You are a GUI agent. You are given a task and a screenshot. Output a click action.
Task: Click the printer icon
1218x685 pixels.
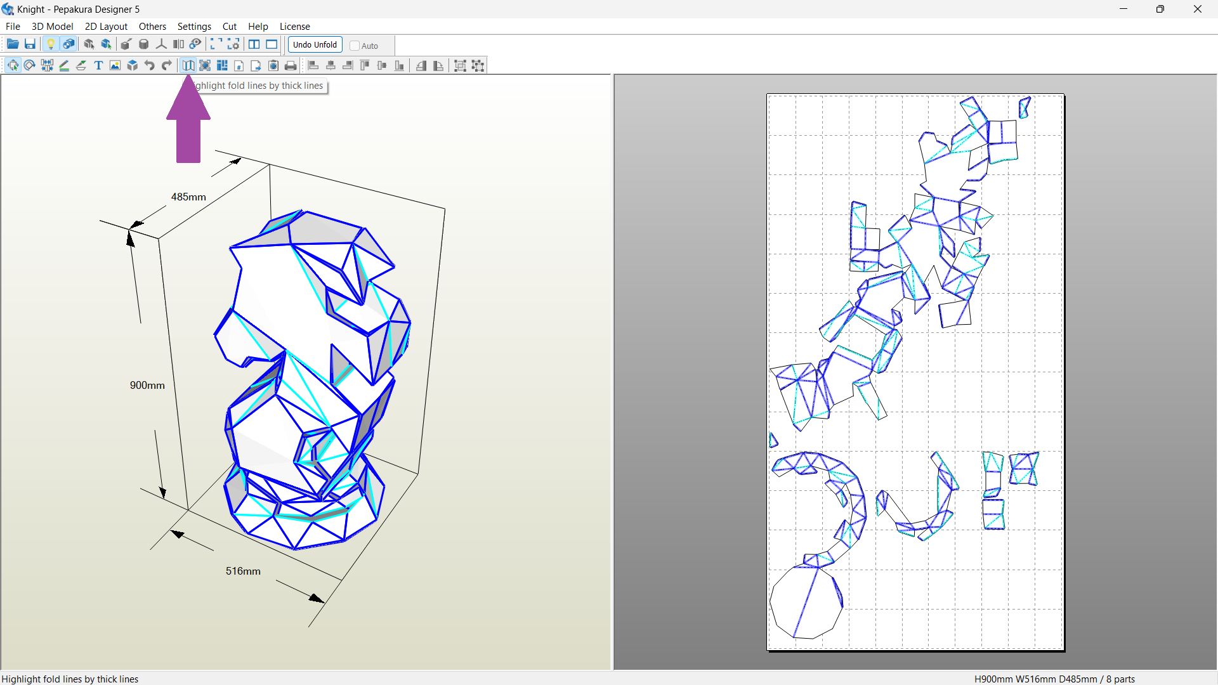[x=291, y=65]
